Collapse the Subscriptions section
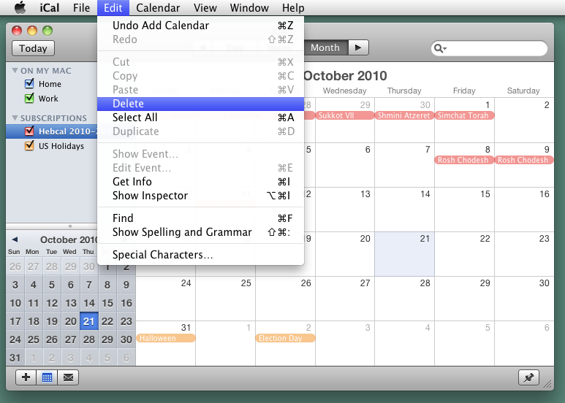Image resolution: width=565 pixels, height=403 pixels. point(14,118)
